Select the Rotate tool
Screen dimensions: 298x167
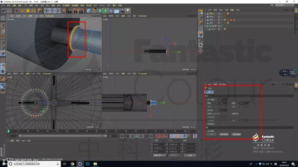34,11
